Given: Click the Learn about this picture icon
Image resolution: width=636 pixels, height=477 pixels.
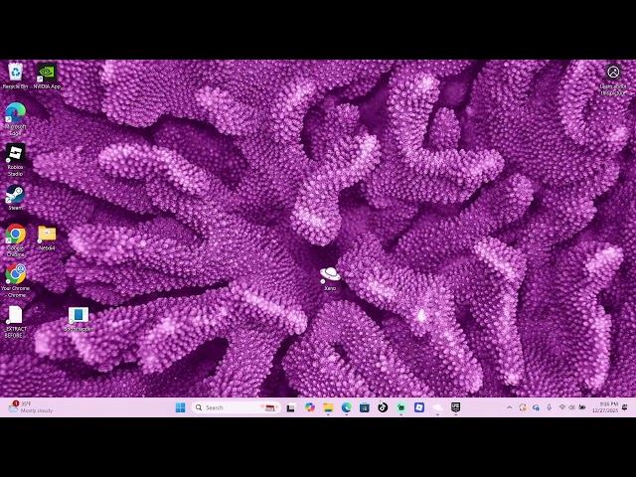Looking at the screenshot, I should pos(613,79).
